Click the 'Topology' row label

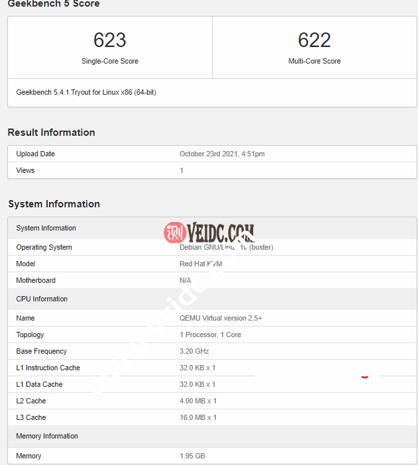[30, 335]
